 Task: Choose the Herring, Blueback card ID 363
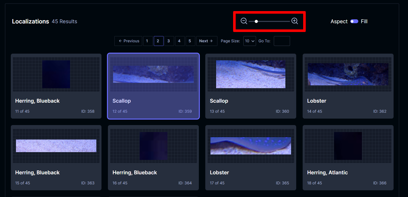tap(56, 158)
